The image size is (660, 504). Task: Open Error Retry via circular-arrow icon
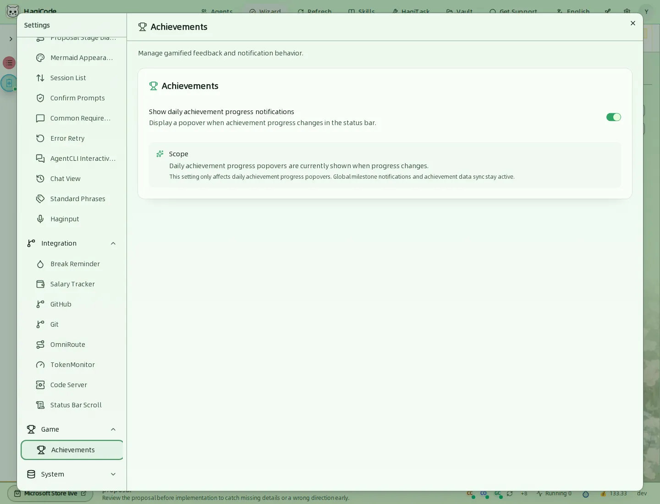click(x=40, y=138)
